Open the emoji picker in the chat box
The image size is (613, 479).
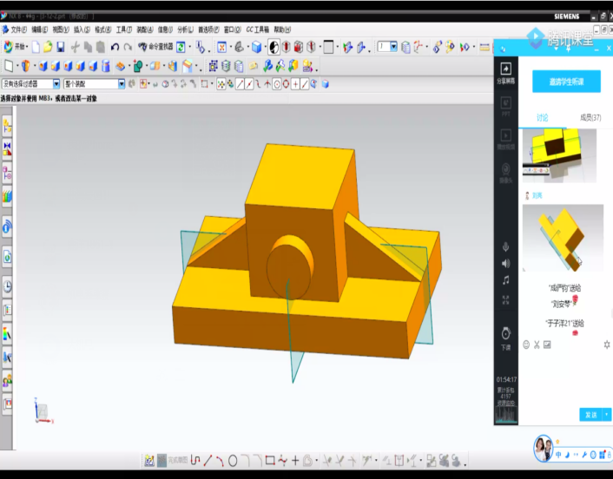coord(526,344)
